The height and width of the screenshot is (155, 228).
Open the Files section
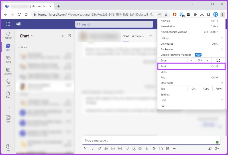pyautogui.click(x=8, y=95)
